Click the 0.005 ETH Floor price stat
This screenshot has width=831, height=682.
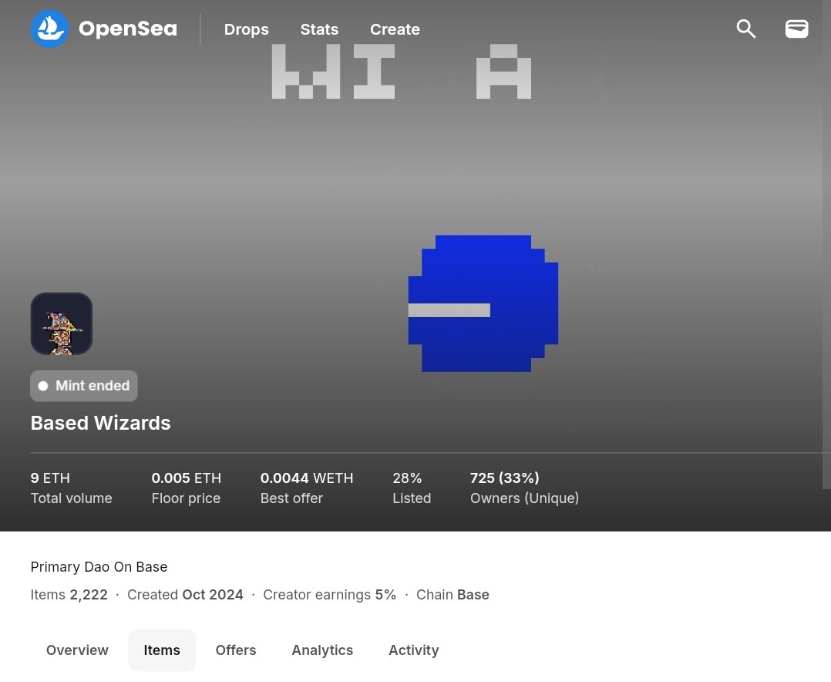point(186,488)
